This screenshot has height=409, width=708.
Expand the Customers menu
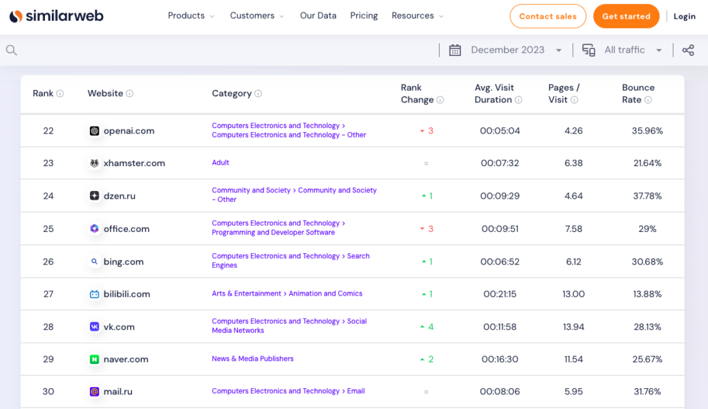257,16
